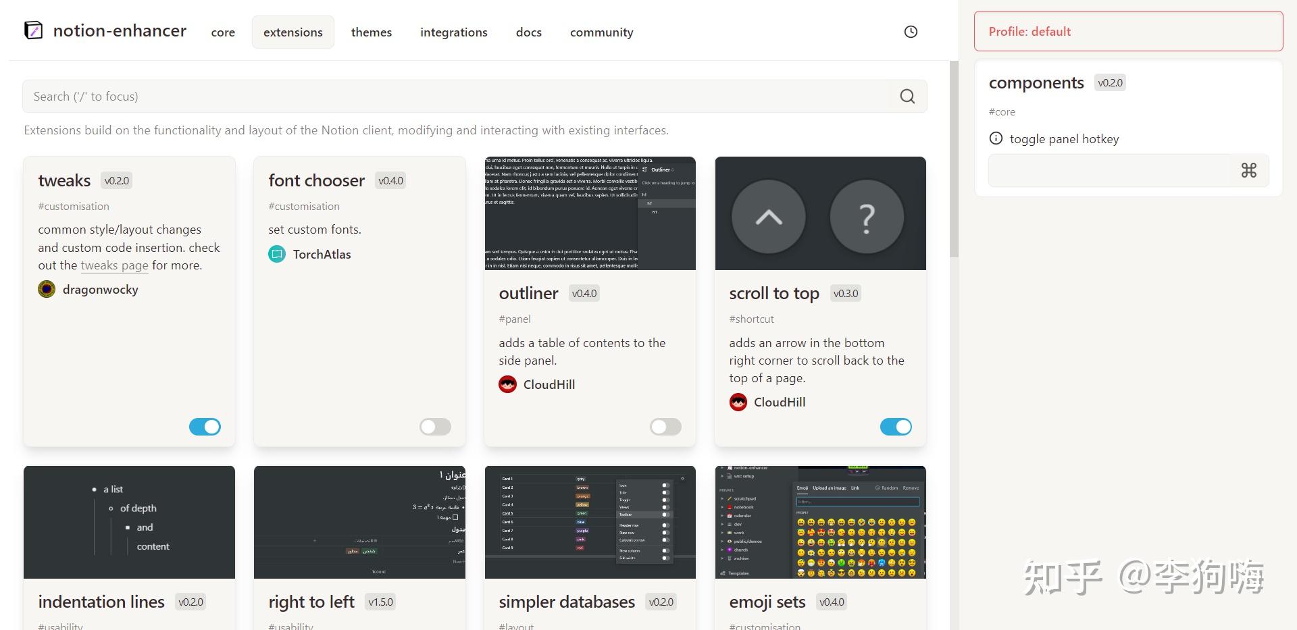The image size is (1297, 630).
Task: Click the #panel tag under outliner
Action: 515,319
